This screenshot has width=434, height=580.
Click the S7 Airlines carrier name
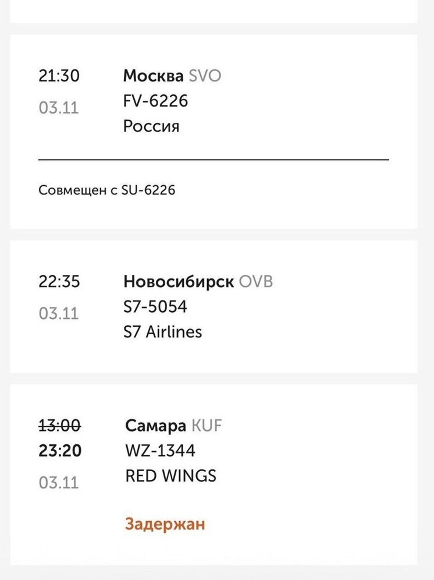tap(162, 332)
